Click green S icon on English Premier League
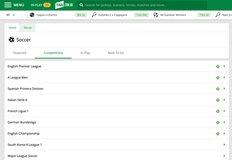Viewport: 232px width, 160px height. pos(218,67)
